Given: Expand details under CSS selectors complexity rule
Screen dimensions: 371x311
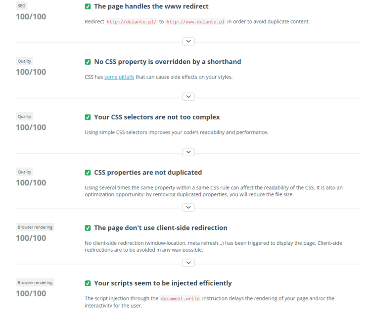Looking at the screenshot, I should click(x=188, y=152).
